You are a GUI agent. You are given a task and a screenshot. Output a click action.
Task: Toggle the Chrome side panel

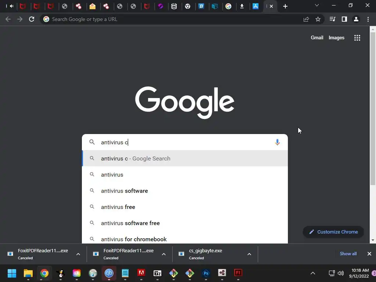coord(344,19)
